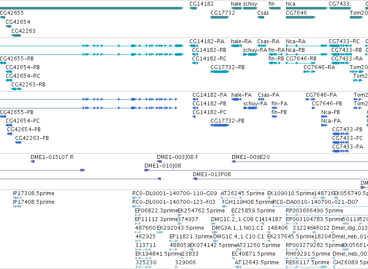Screen dimensions: 368x269
Task: Click the CG42263-RB transcript label
Action: pyautogui.click(x=29, y=84)
